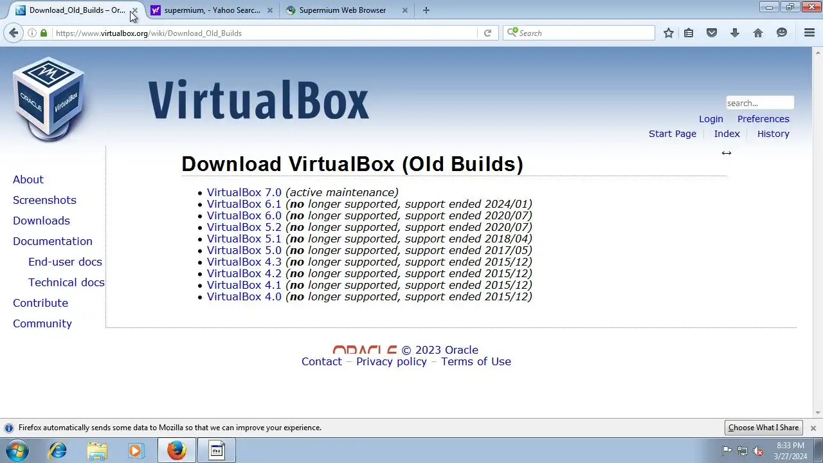This screenshot has height=463, width=823.
Task: Open the Privacy policy footer link
Action: point(392,361)
